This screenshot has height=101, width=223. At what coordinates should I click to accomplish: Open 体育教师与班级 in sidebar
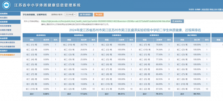(x=10, y=34)
